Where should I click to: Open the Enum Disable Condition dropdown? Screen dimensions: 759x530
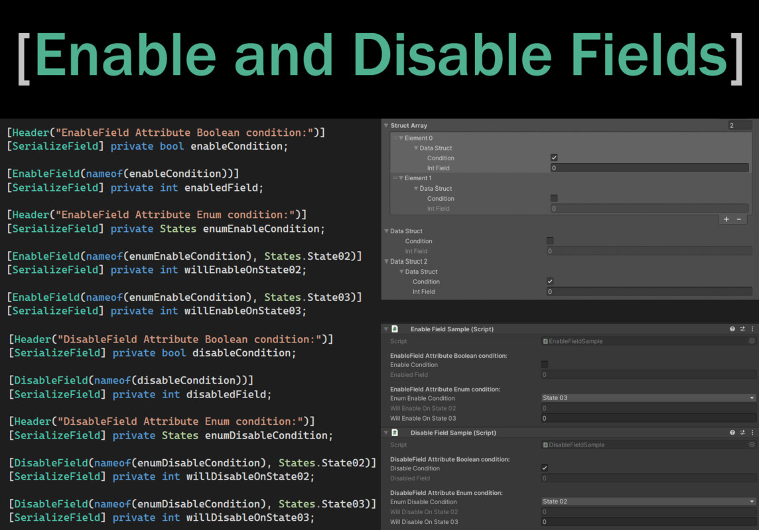[x=648, y=502]
